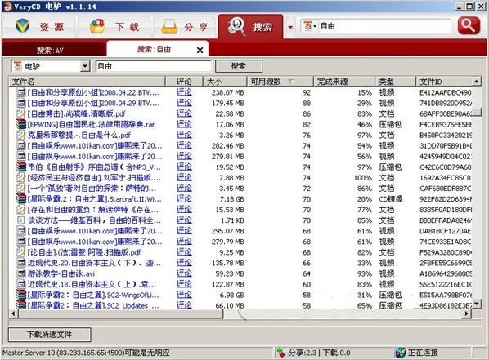Click document icon of 克里希那穆提 pdf
This screenshot has width=489, height=360.
click(21, 135)
